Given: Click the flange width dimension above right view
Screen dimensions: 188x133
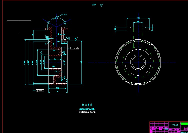Looking at the screenshot, I should point(138,18).
